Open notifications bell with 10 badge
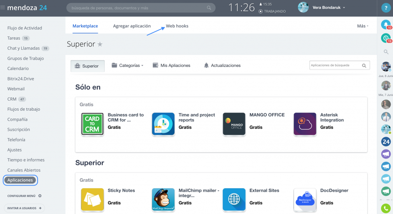Viewport: 393px width, 214px height. (x=386, y=25)
